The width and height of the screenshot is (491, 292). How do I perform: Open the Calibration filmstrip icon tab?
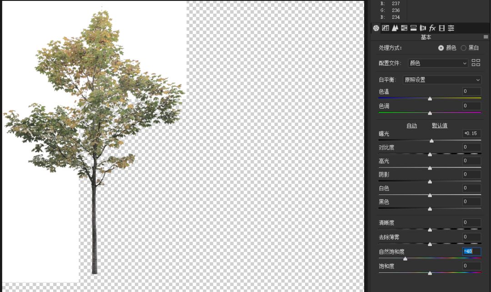tap(441, 28)
